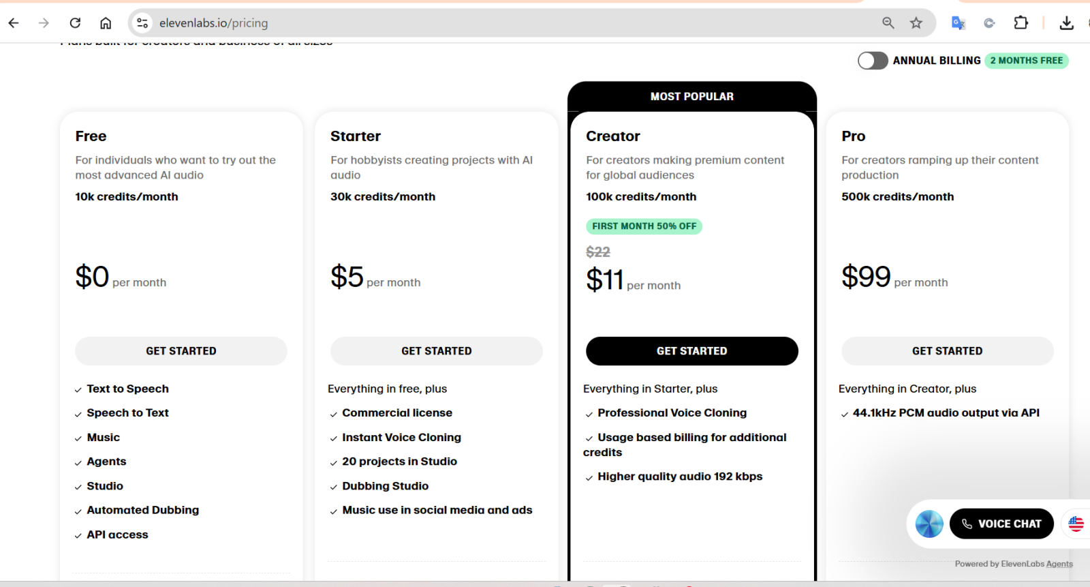This screenshot has width=1090, height=587.
Task: Click the blue voice agent orb
Action: point(929,524)
